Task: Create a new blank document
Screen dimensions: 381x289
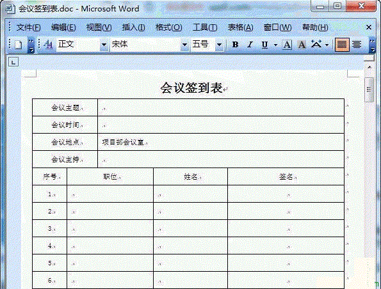Action: 18,45
